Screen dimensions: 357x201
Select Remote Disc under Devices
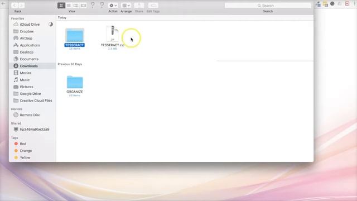30,115
